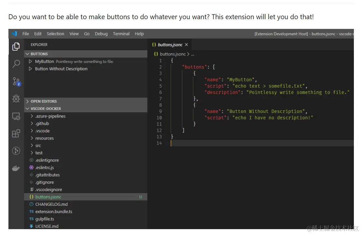The width and height of the screenshot is (361, 234).
Task: Open the Debug view bug icon
Action: pos(16,99)
